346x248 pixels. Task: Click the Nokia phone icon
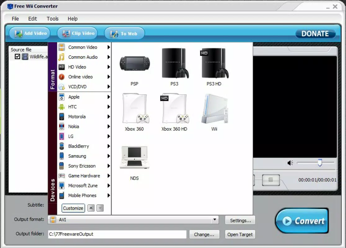(x=61, y=126)
